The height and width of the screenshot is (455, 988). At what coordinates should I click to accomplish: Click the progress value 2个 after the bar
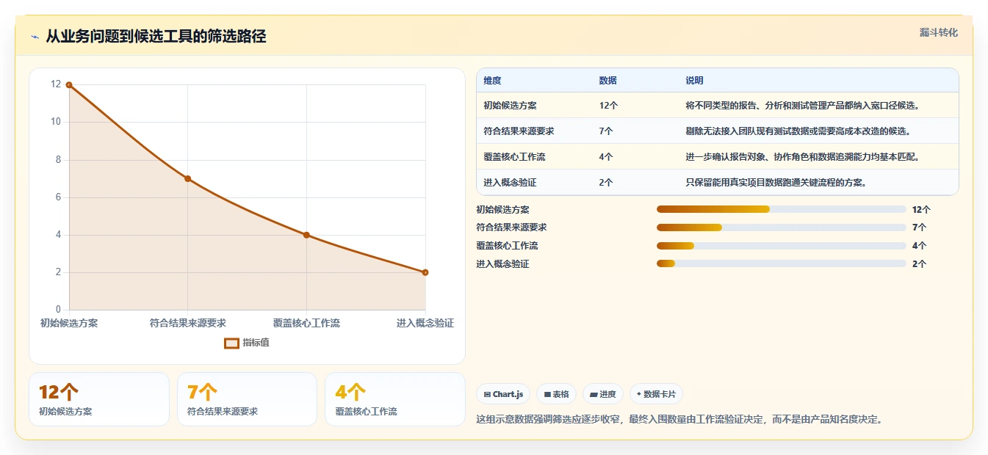point(919,263)
